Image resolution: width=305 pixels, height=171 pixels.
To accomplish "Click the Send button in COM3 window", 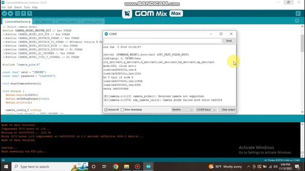I will (x=229, y=41).
